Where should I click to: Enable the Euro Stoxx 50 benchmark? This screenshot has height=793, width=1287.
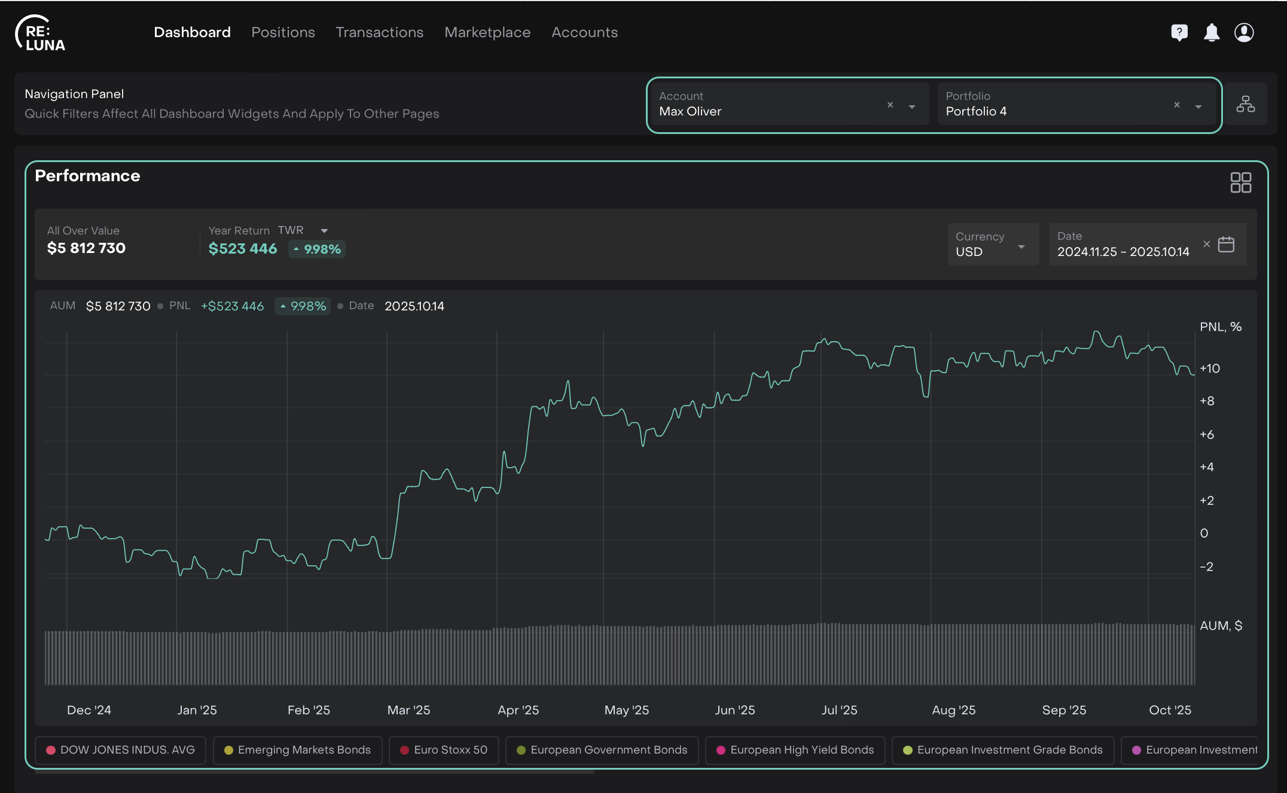(444, 750)
